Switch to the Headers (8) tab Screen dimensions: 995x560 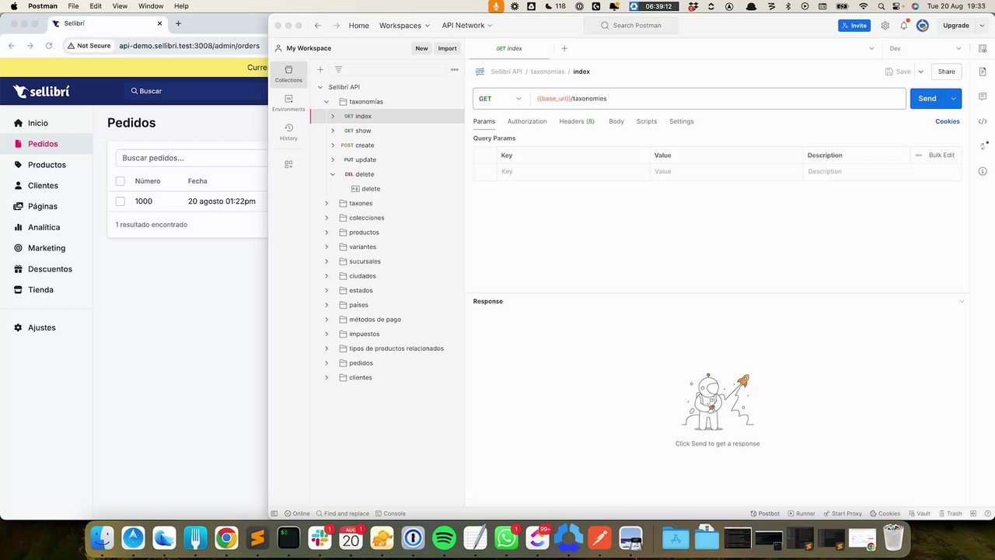coord(577,121)
